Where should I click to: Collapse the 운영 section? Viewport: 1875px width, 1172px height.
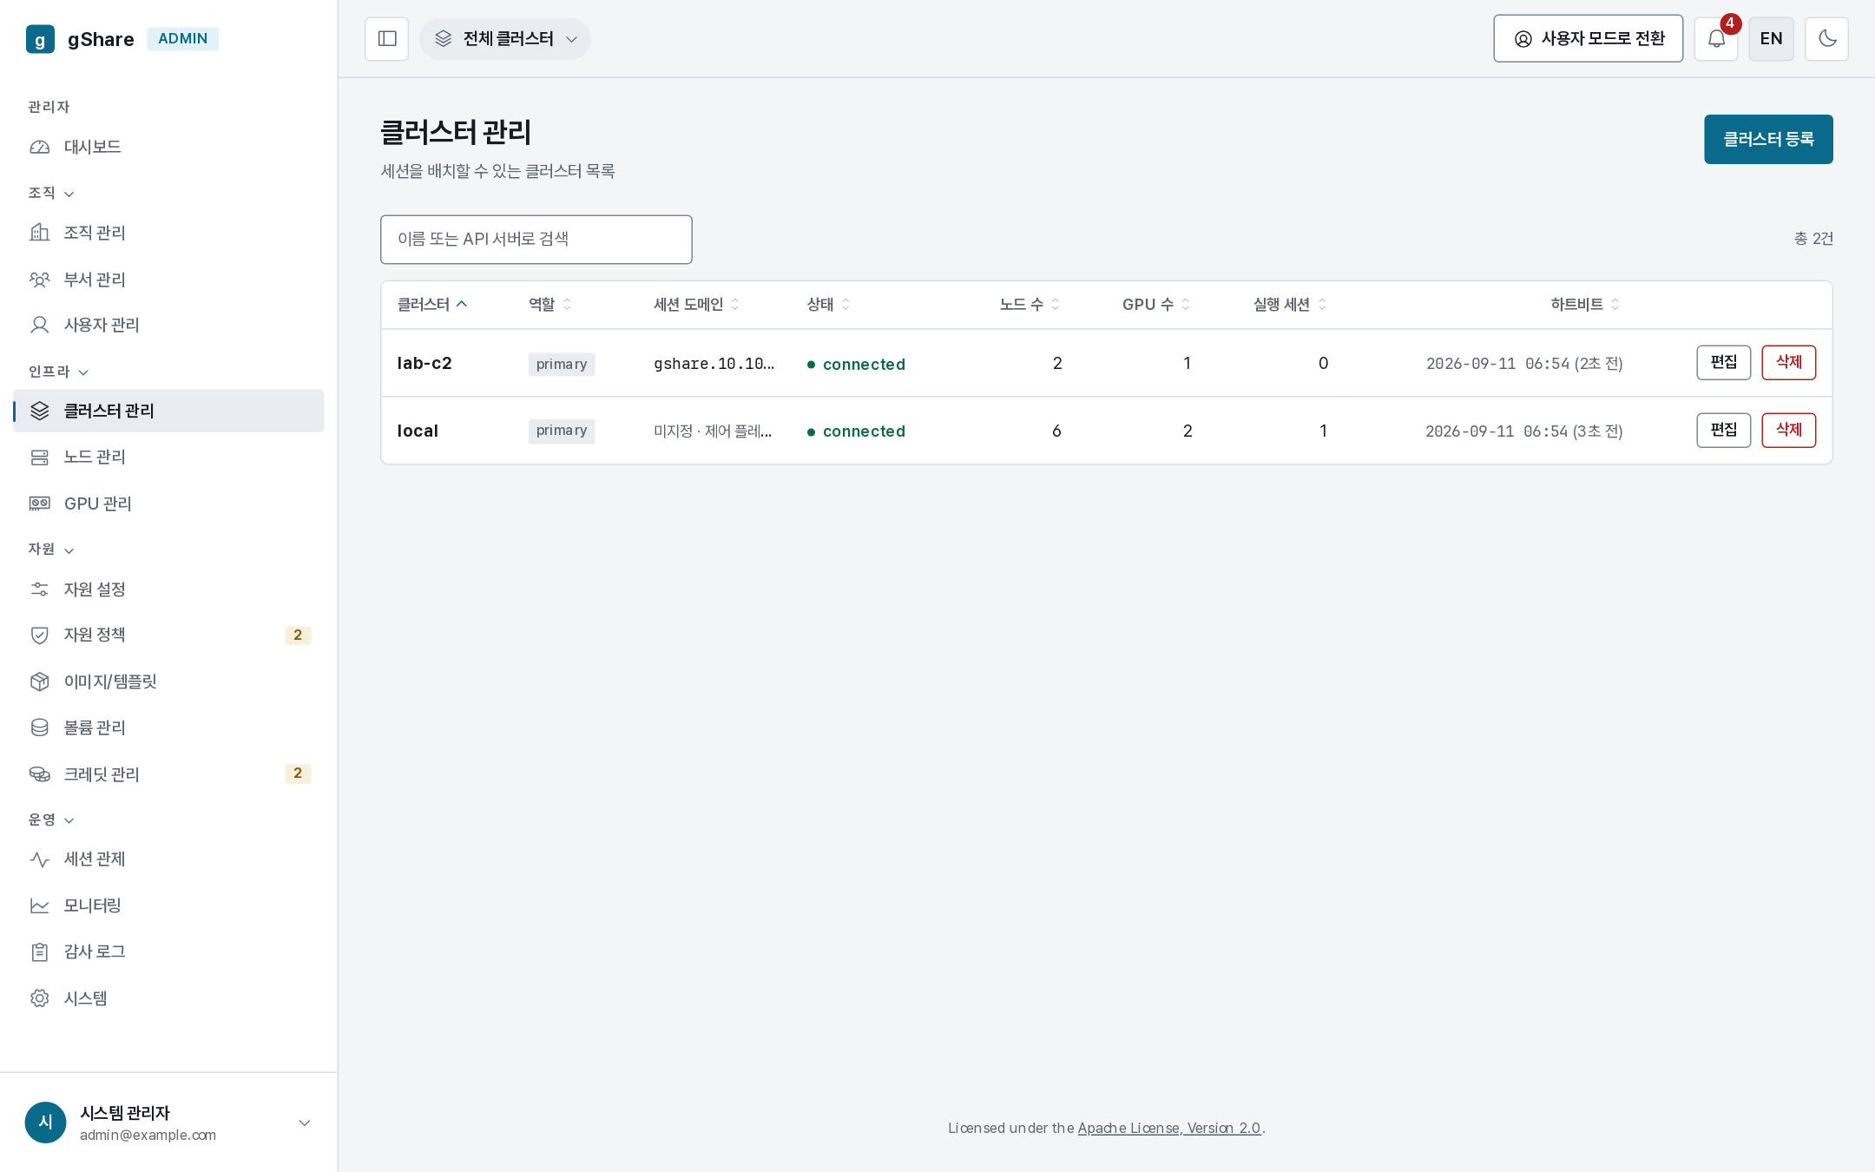point(51,820)
